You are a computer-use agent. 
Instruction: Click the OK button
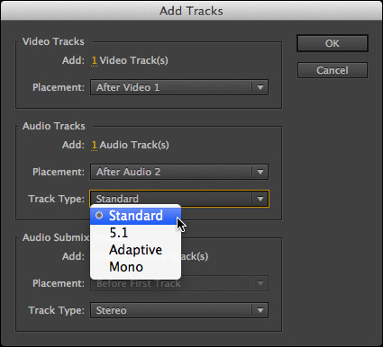coord(333,43)
